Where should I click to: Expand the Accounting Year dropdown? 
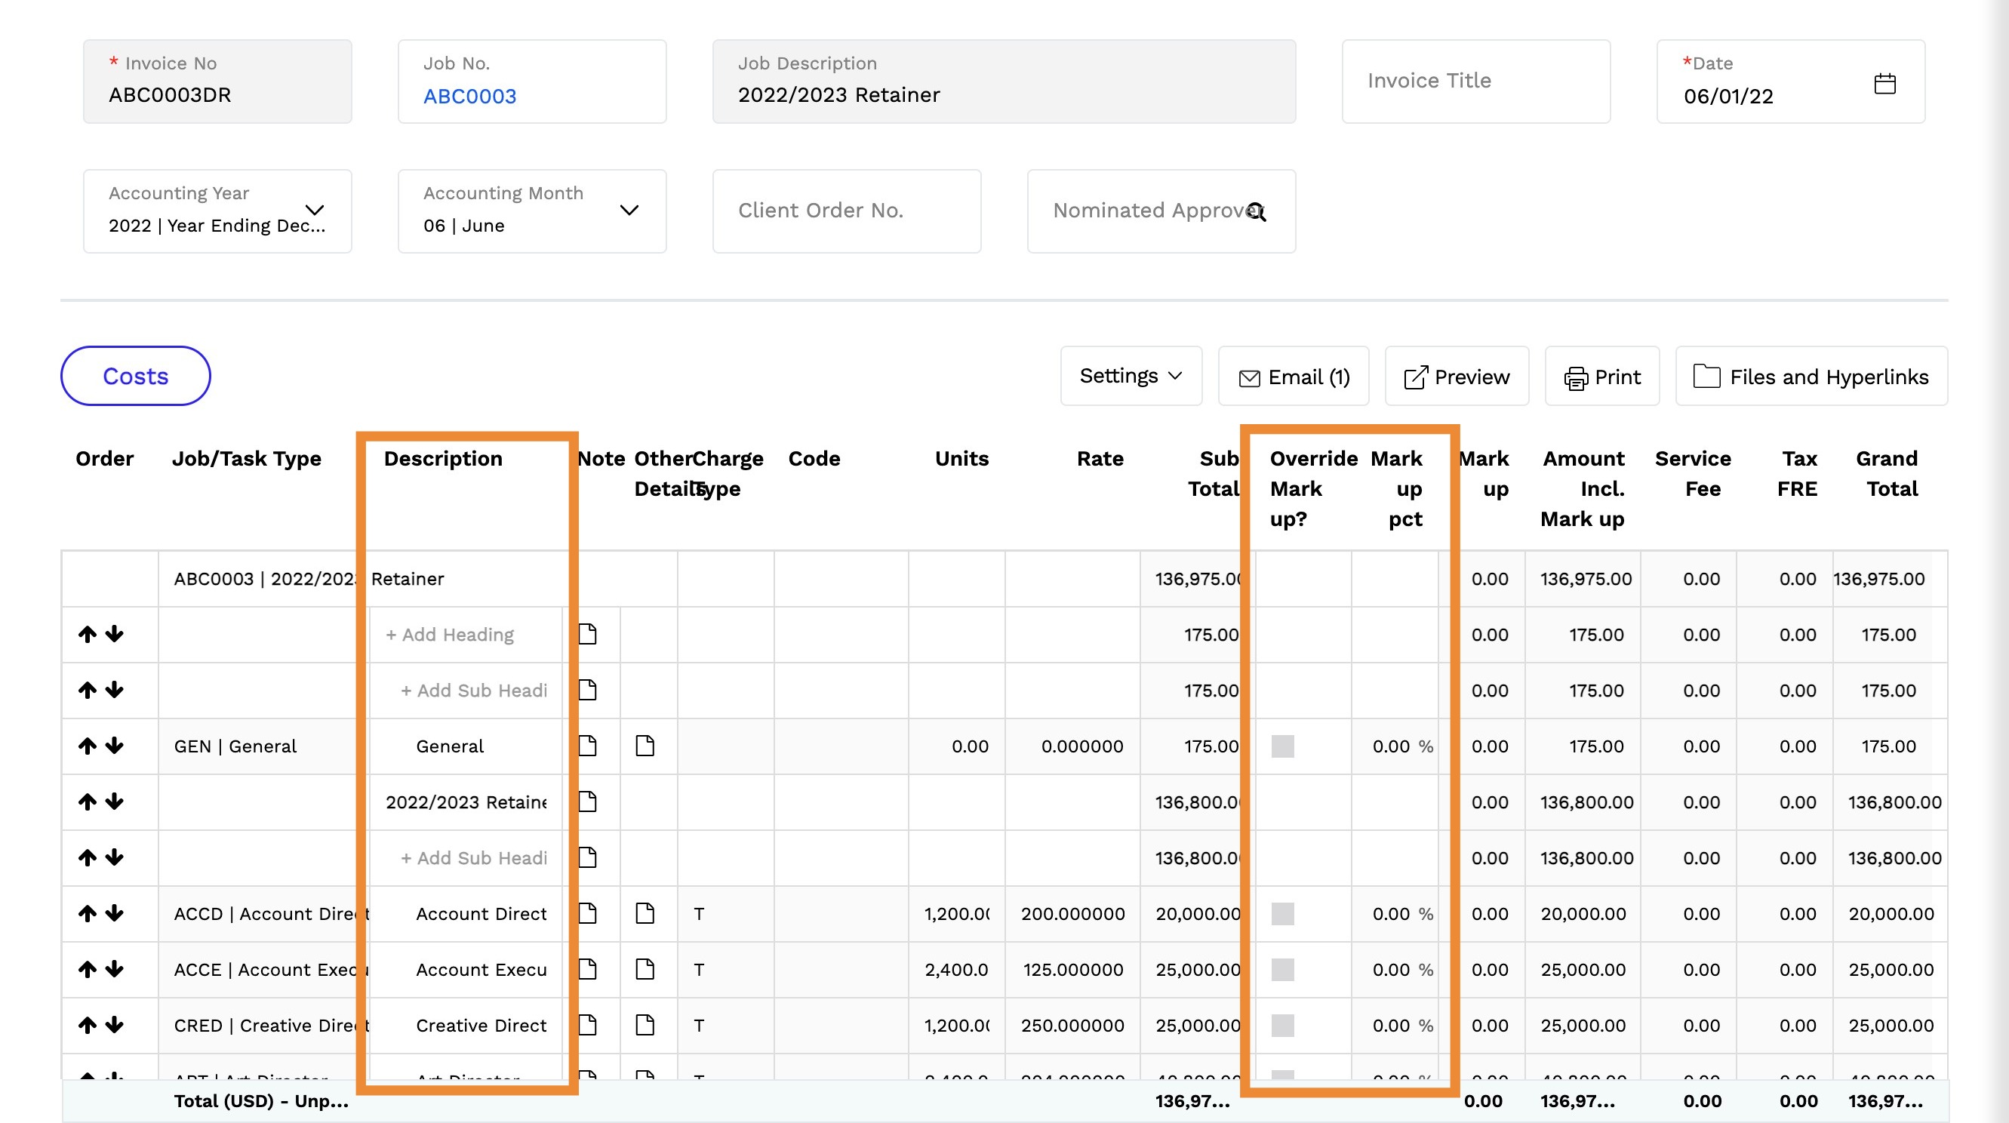point(313,211)
